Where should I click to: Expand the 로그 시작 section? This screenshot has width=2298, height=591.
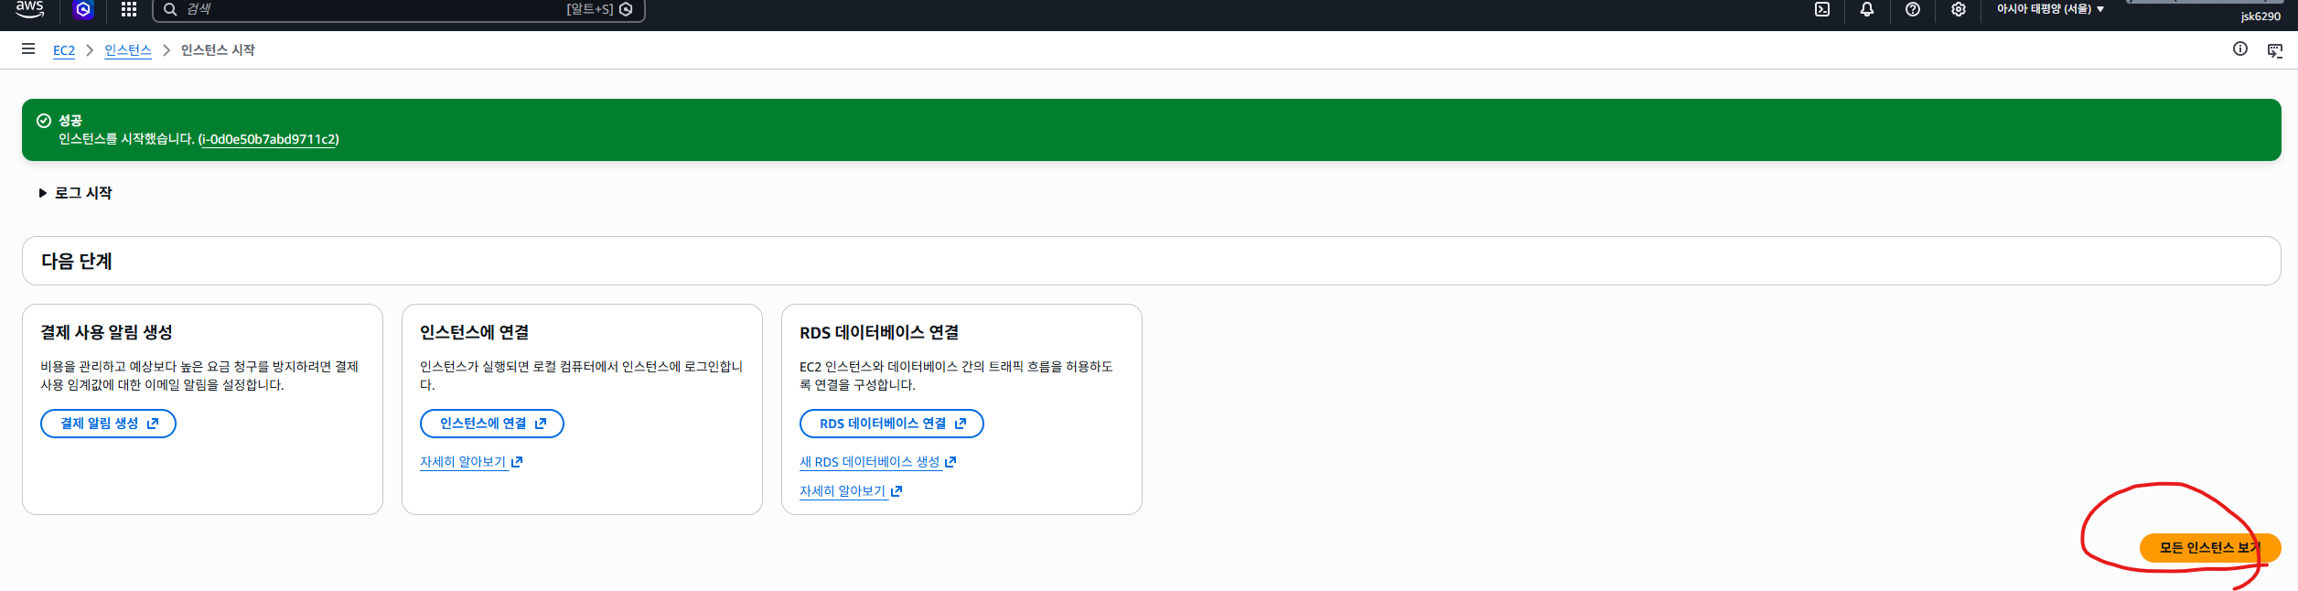(75, 193)
